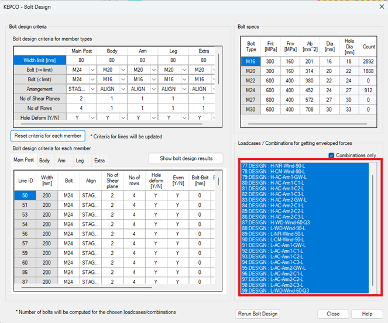Switch to the Arm tab
Image resolution: width=388 pixels, height=323 pixels.
pyautogui.click(x=61, y=161)
